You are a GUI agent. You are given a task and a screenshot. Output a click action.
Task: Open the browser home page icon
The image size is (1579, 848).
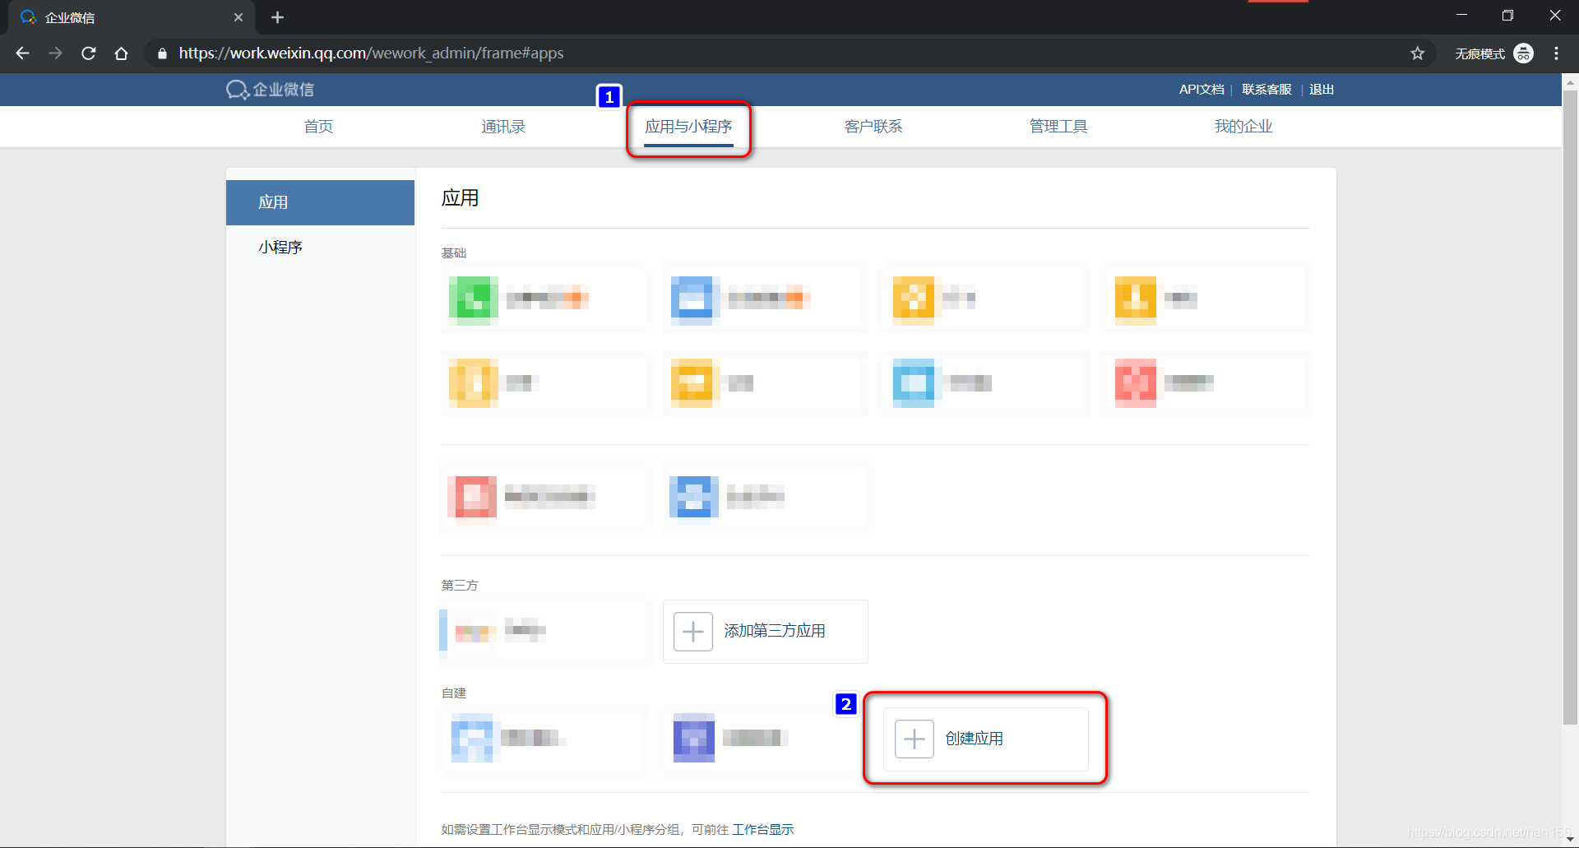pyautogui.click(x=122, y=53)
